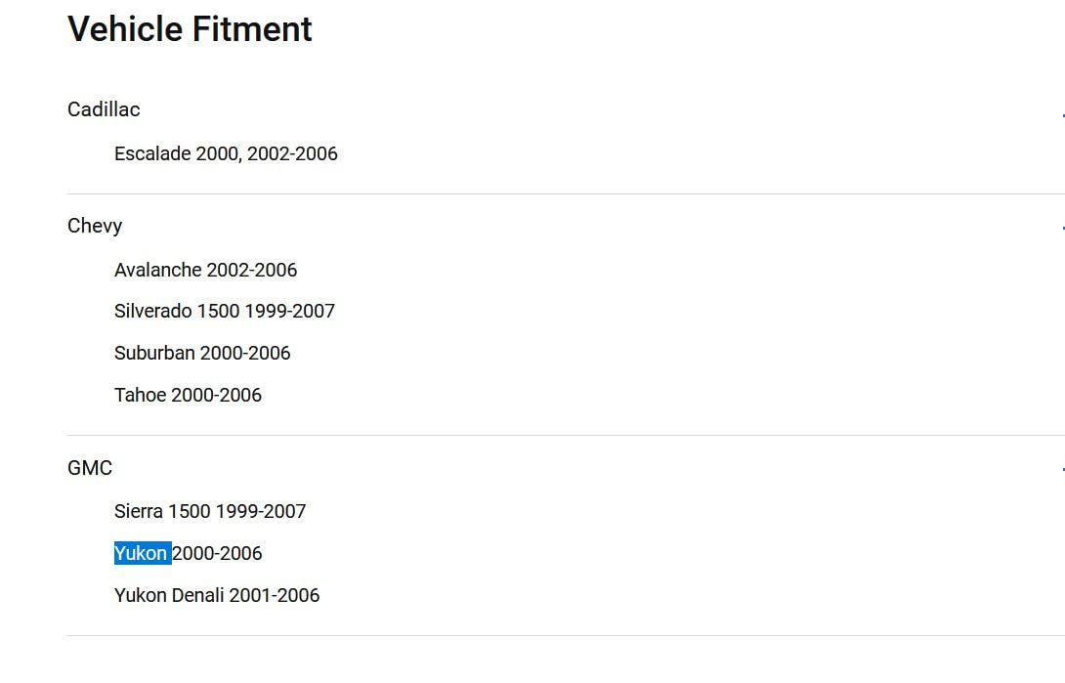Click the minus icon in GMC row
The image size is (1065, 683).
pos(1062,470)
